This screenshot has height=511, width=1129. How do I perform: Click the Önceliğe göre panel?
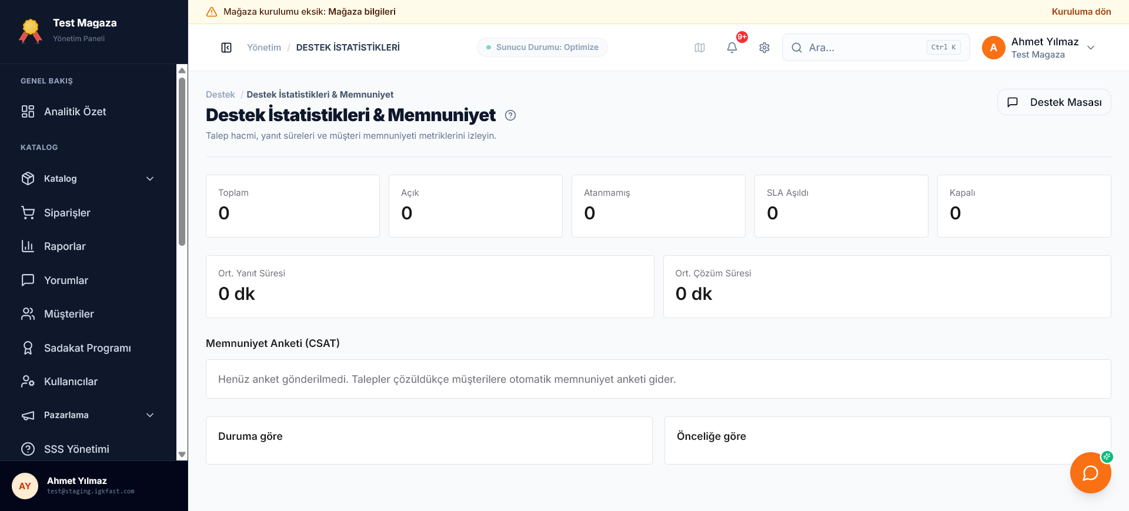(x=888, y=440)
